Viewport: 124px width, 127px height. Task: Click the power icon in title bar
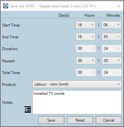click(x=5, y=6)
